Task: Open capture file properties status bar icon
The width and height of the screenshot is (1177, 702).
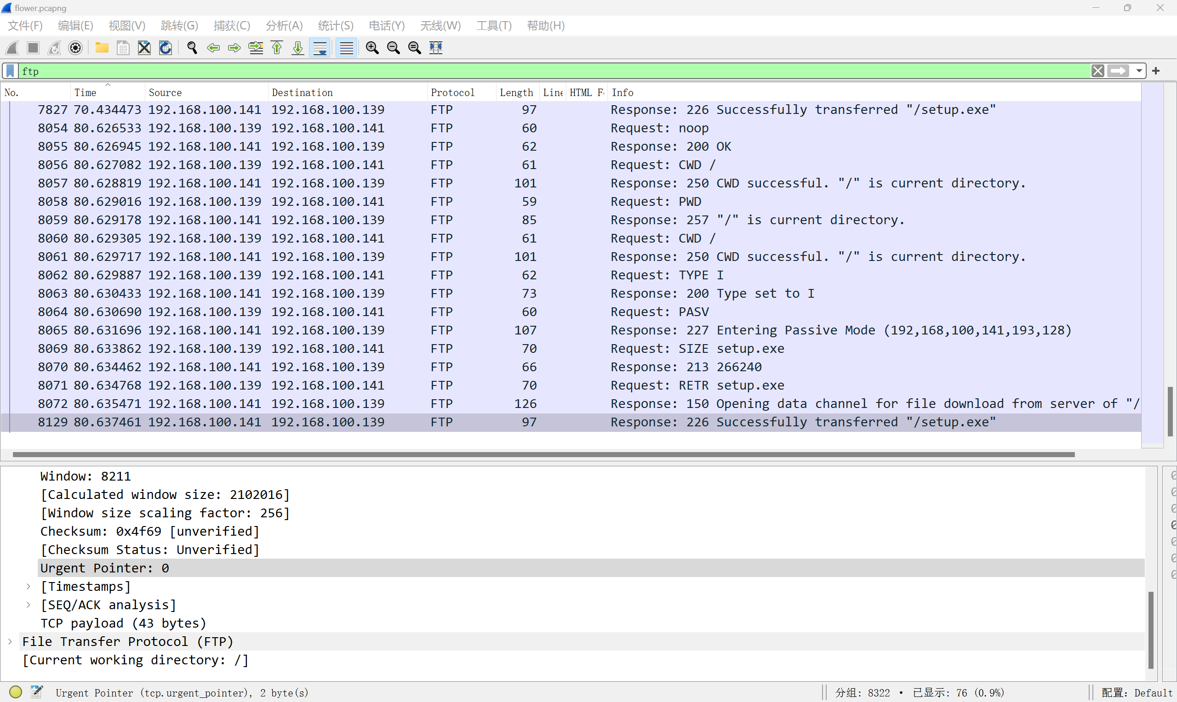Action: 37,692
